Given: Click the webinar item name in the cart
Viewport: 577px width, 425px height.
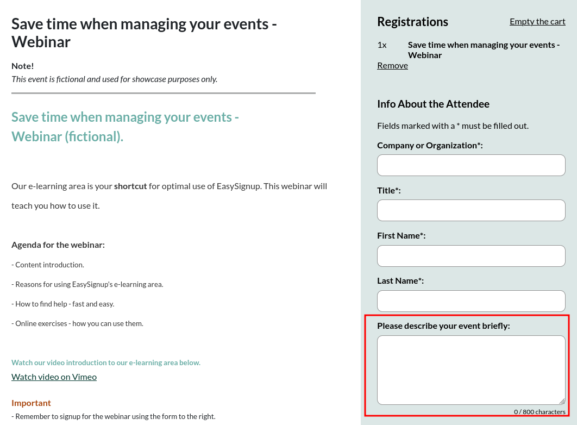Looking at the screenshot, I should (x=484, y=50).
